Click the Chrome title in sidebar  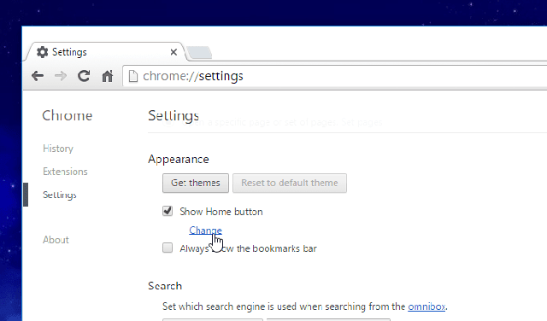[67, 115]
